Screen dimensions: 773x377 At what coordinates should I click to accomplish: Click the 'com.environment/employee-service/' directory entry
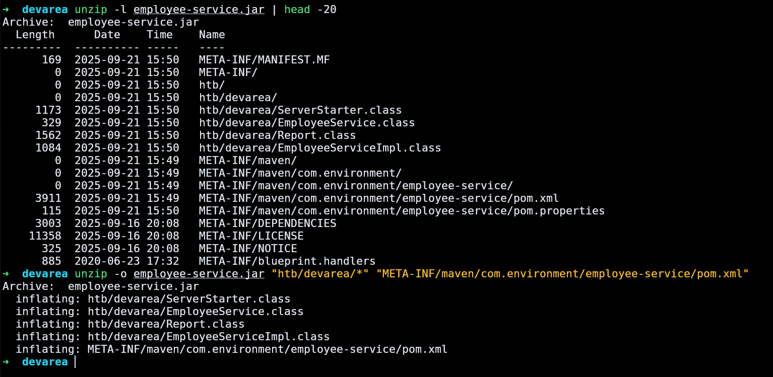pyautogui.click(x=356, y=186)
